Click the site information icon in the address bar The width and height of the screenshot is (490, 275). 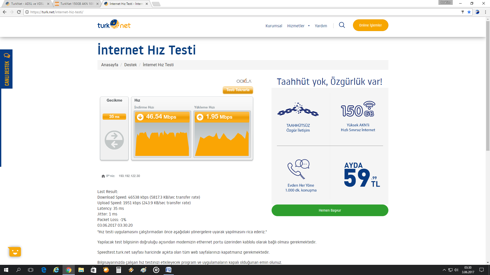[27, 12]
